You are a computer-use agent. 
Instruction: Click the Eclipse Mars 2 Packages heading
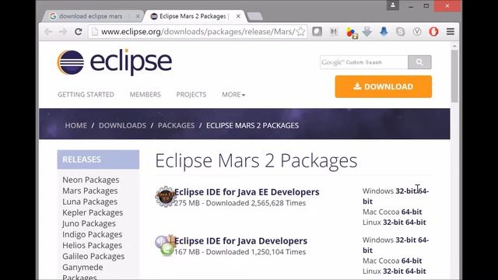click(256, 161)
